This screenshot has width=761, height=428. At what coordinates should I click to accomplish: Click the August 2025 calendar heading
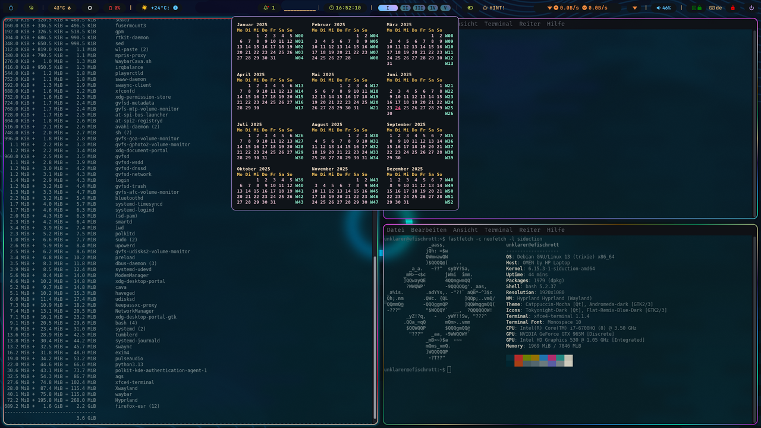point(327,125)
